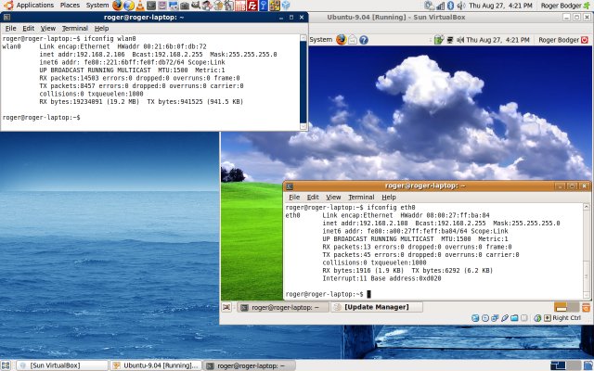Click the host show desktop icon bottom-left
594x371 pixels.
pos(7,365)
